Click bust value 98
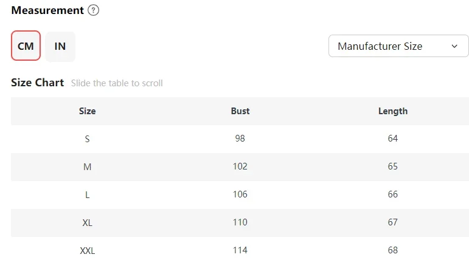Viewport: 469px width, 260px height. (x=240, y=139)
